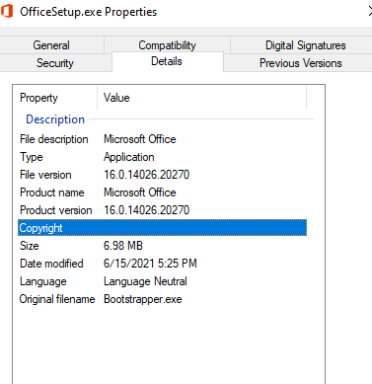
Task: Click the Office icon in title bar
Action: click(6, 12)
